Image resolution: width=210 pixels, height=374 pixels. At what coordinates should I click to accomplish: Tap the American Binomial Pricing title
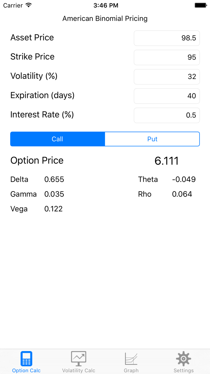pos(105,18)
